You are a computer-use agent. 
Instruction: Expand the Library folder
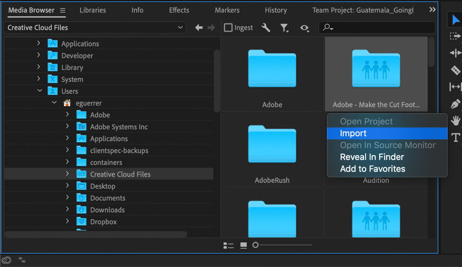point(38,67)
